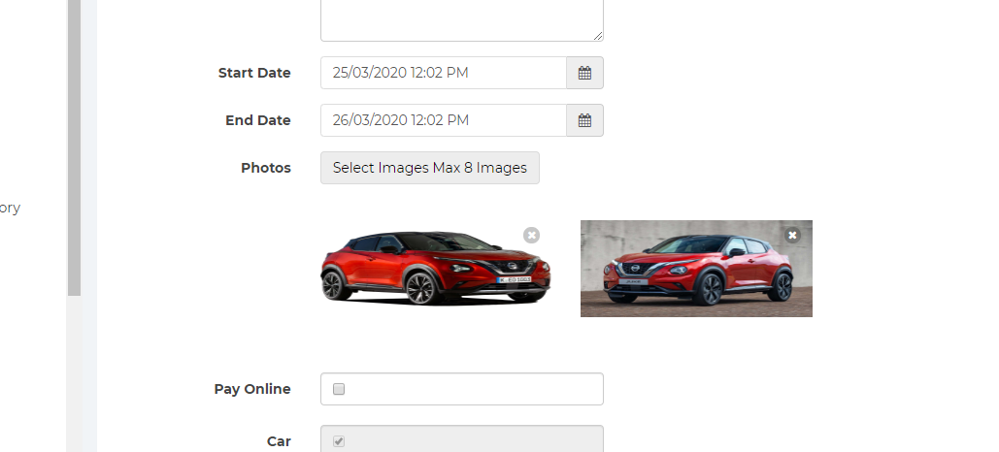Open the red car thumbnail on white

[436, 268]
